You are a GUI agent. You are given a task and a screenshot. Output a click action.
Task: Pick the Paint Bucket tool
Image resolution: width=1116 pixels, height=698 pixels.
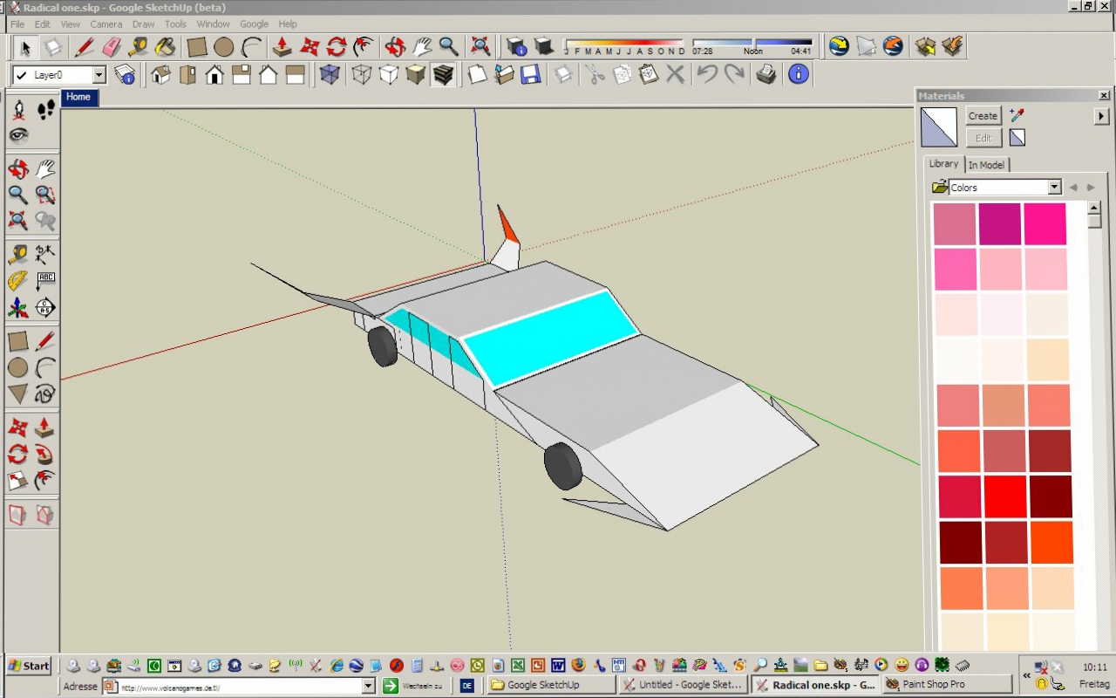165,47
